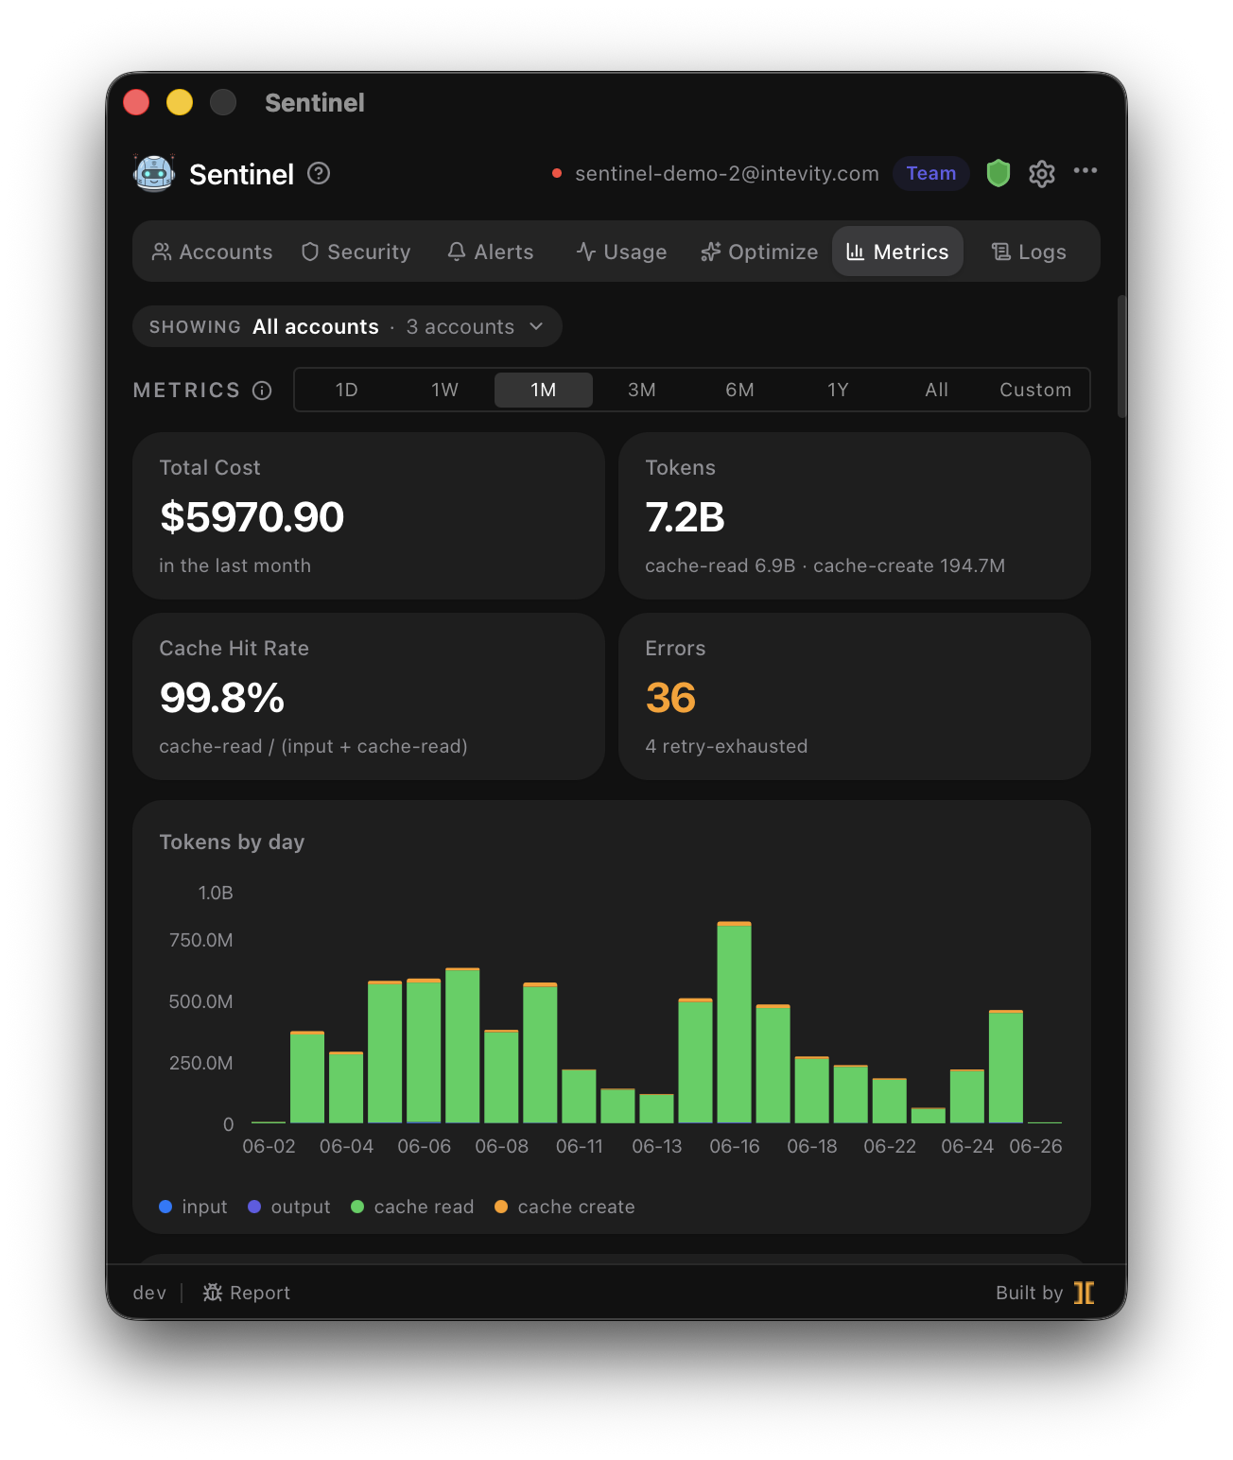1233x1460 pixels.
Task: Open the Security tab
Action: pos(356,252)
